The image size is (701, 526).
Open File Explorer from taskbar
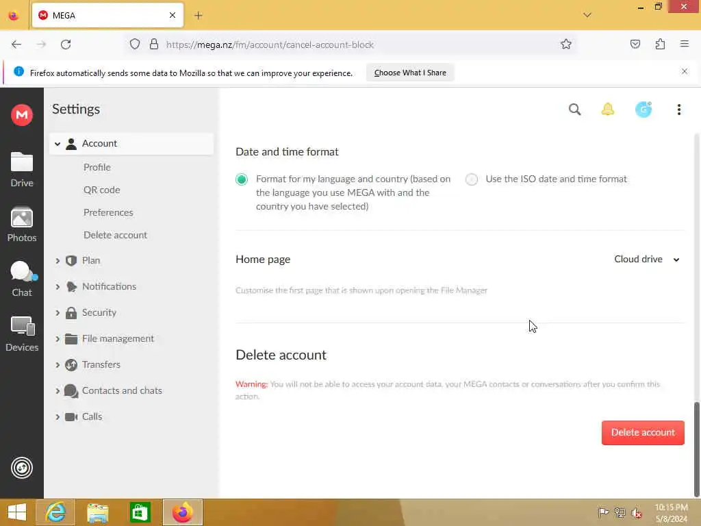[x=97, y=512]
